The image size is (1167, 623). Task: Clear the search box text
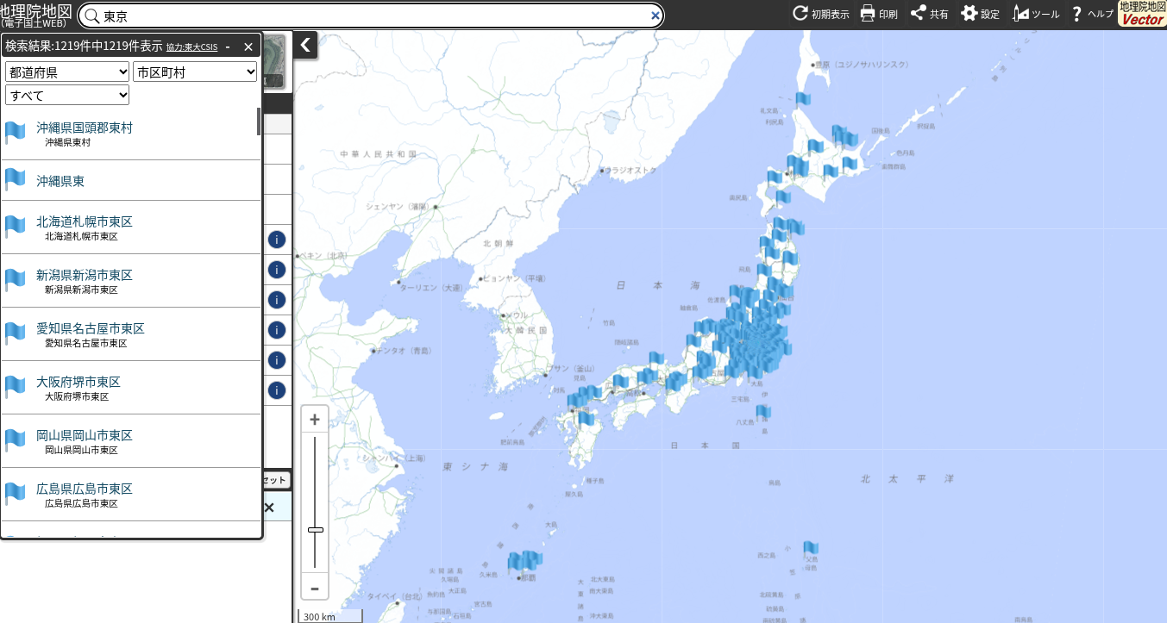655,16
